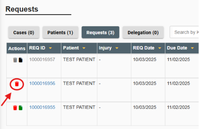This screenshot has width=199, height=129.
Task: Open request link 1000016956
Action: [42, 83]
